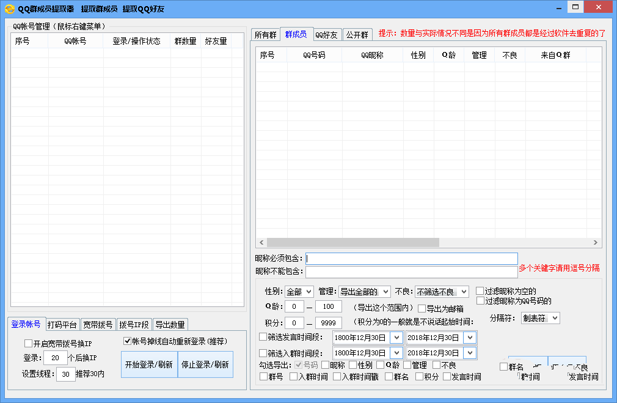Click the Q龄 minimum field showing 0
Screen dimensions: 617x403
[x=294, y=306]
